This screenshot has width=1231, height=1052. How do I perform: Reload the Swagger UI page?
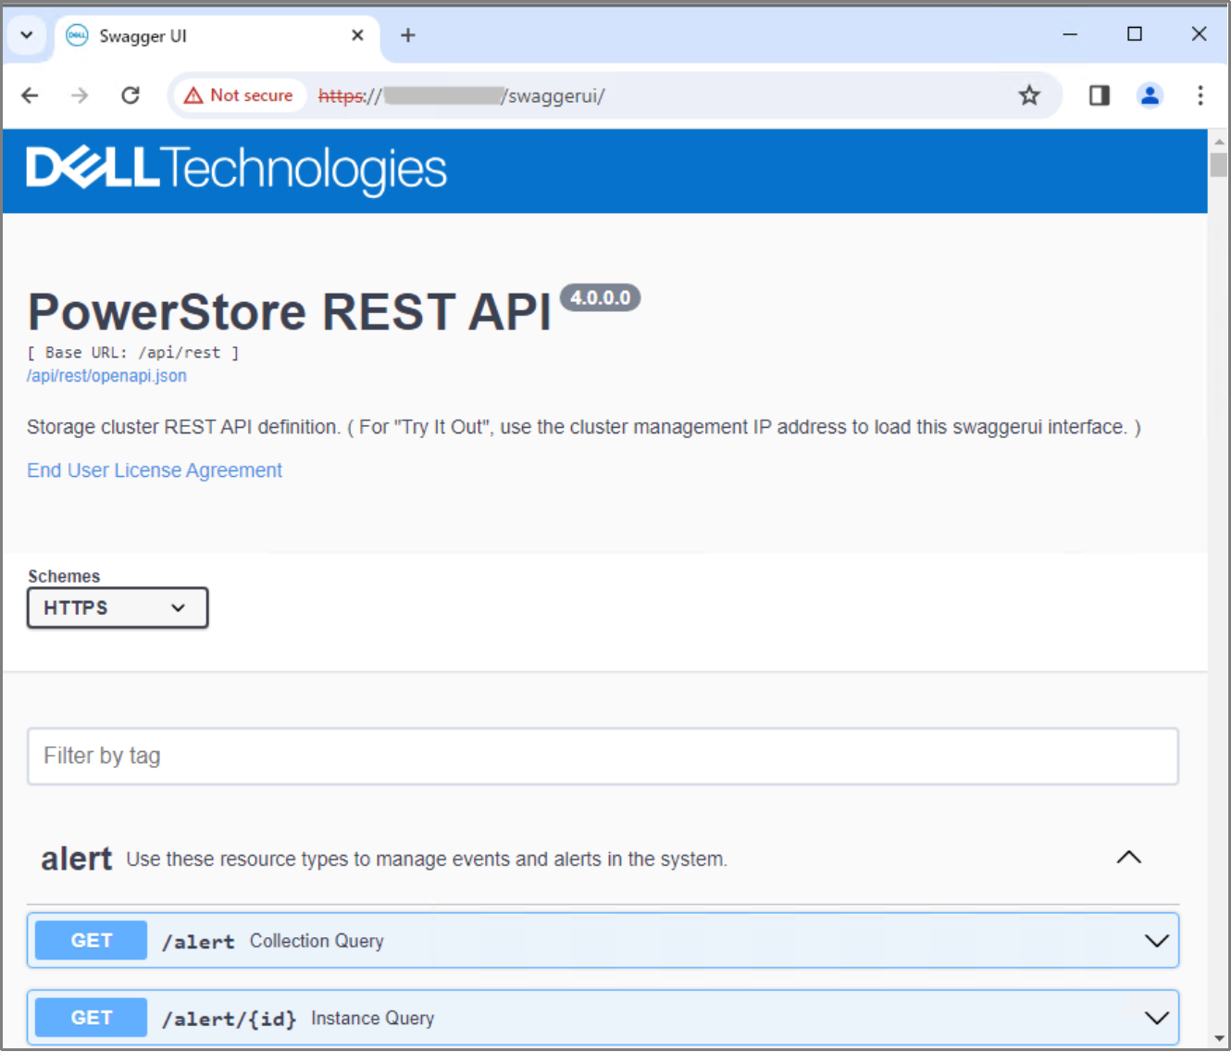pos(131,95)
